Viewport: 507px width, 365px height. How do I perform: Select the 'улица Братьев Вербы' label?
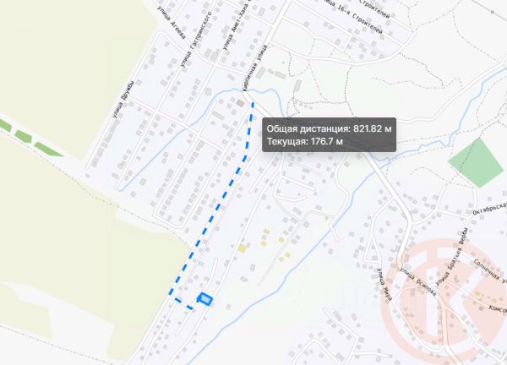pos(451,257)
